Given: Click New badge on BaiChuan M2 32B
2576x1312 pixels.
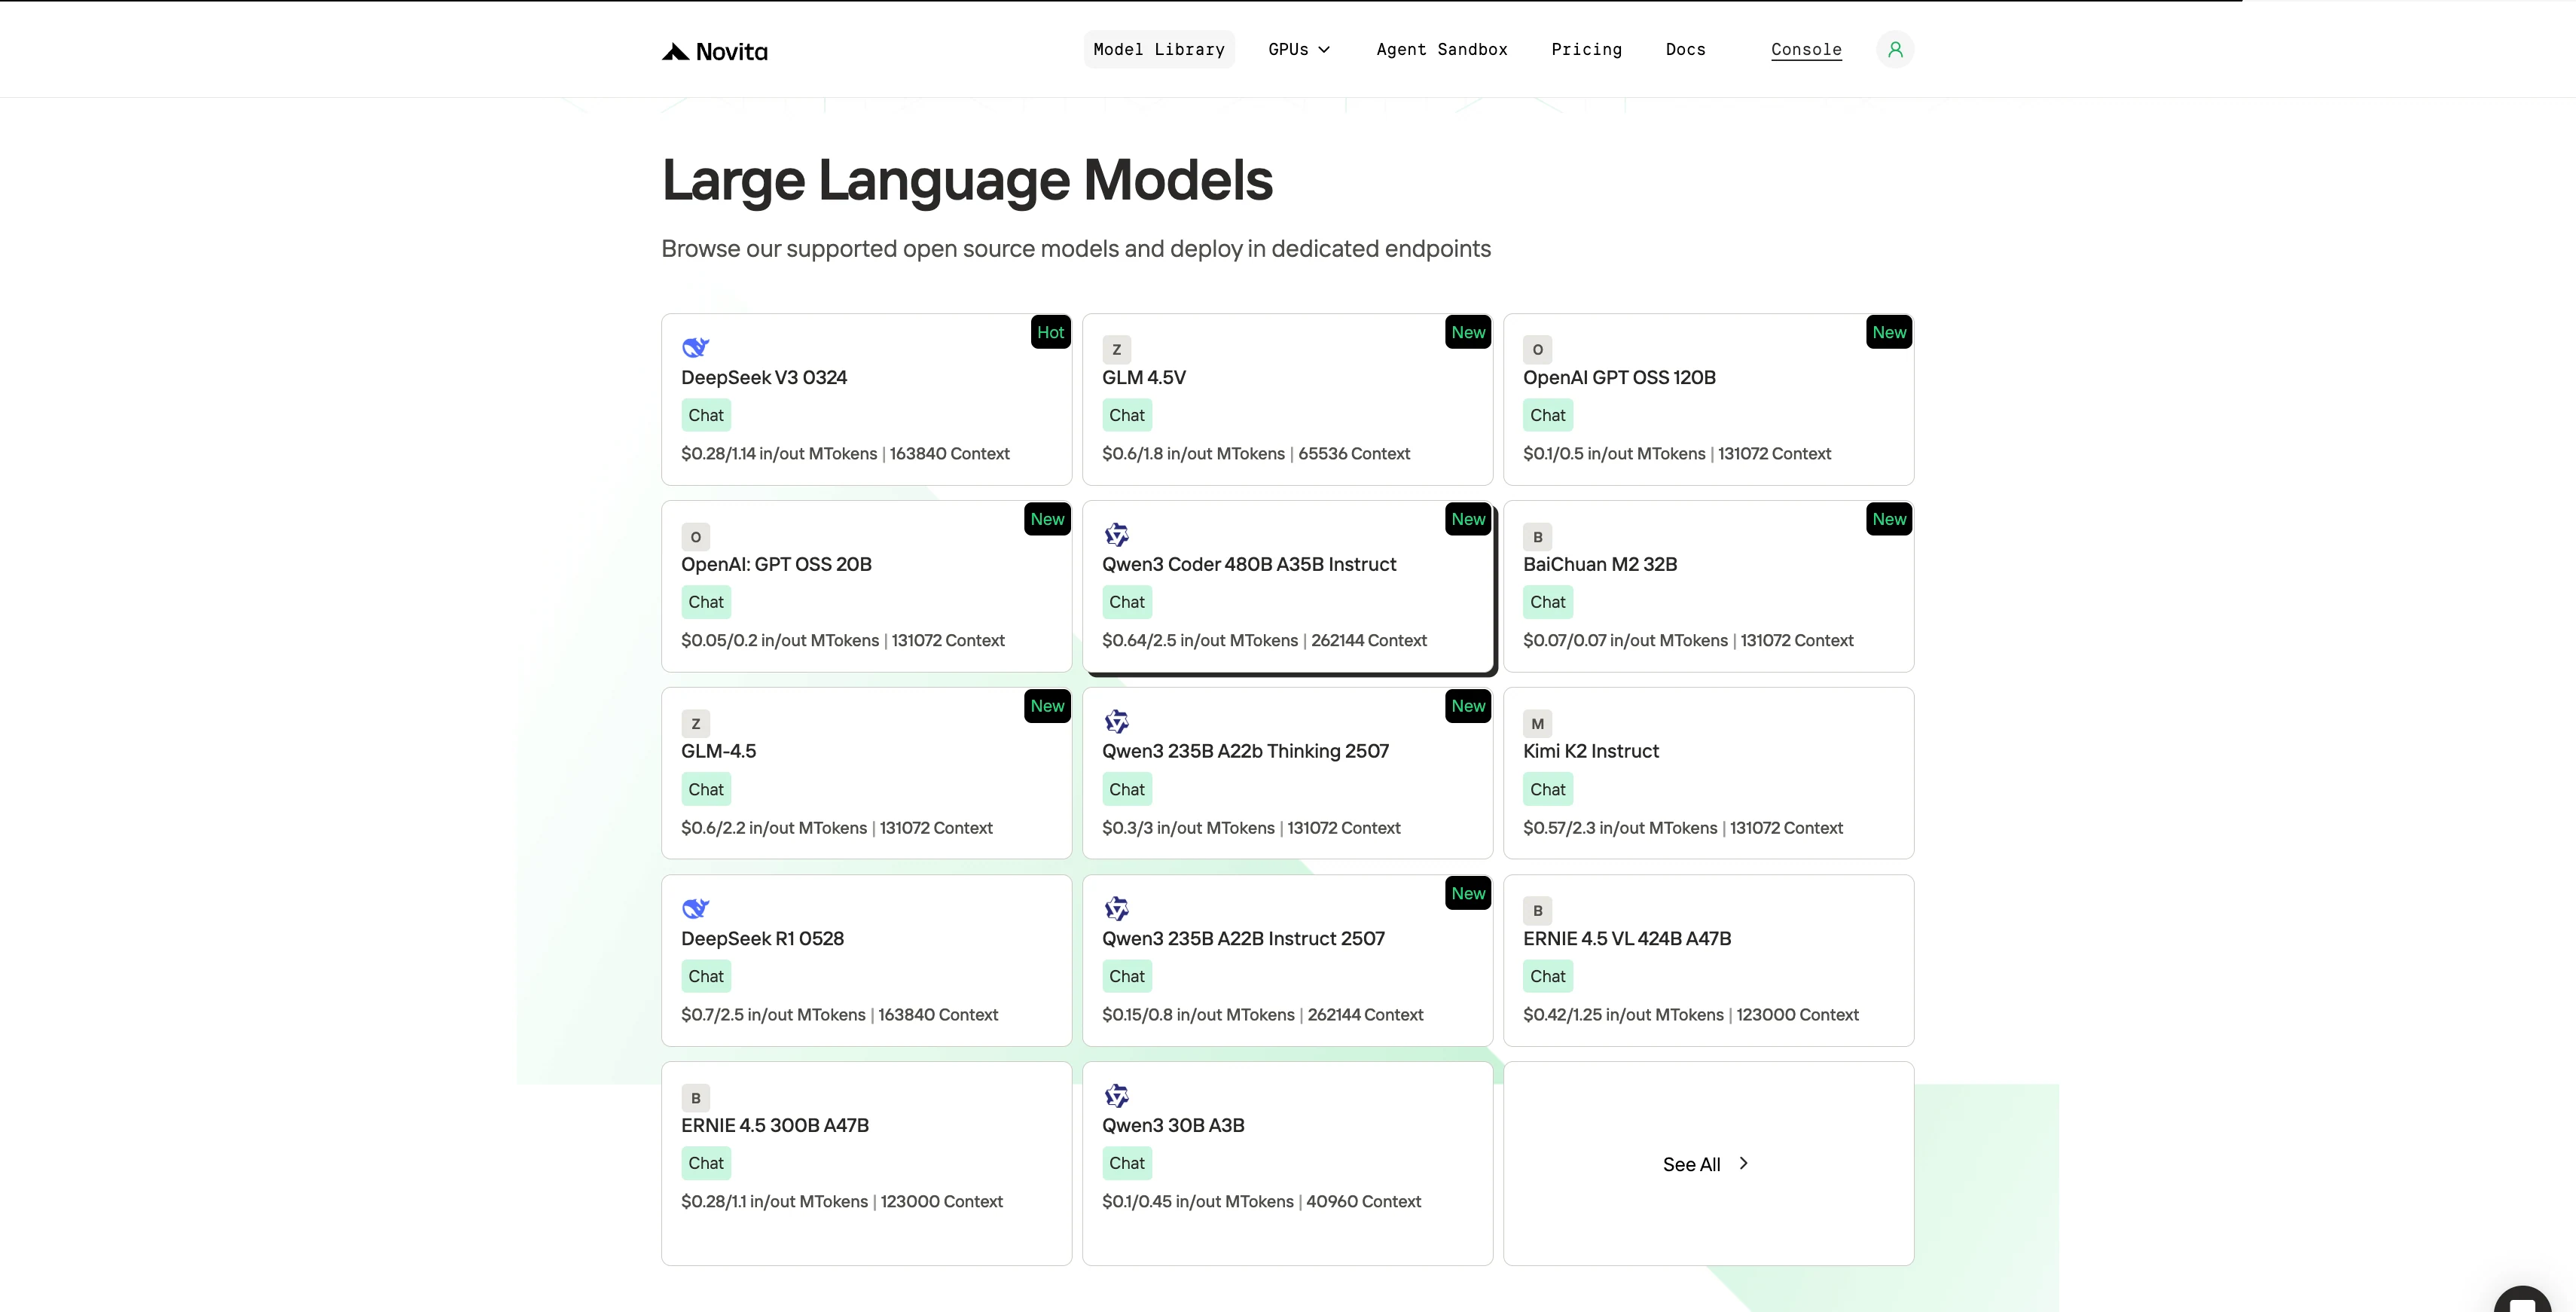Looking at the screenshot, I should tap(1889, 519).
